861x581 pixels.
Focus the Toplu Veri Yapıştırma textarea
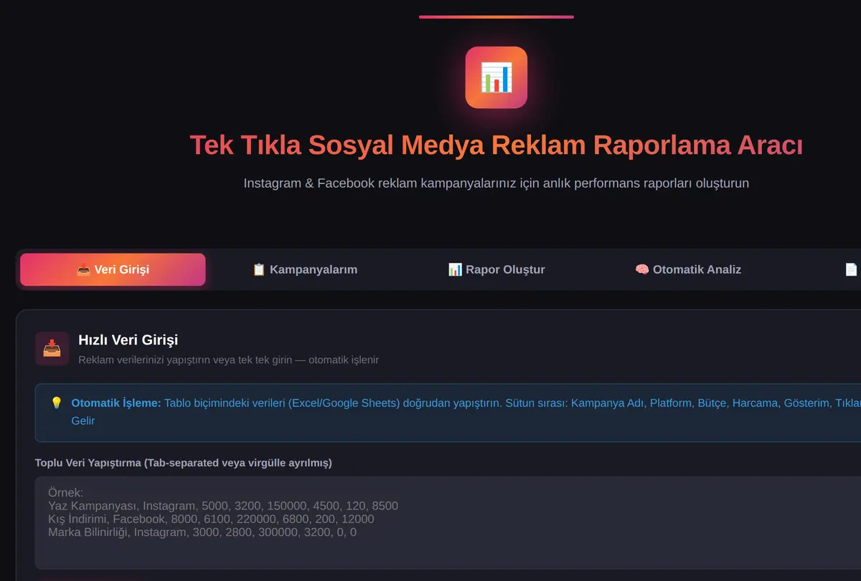pos(448,523)
